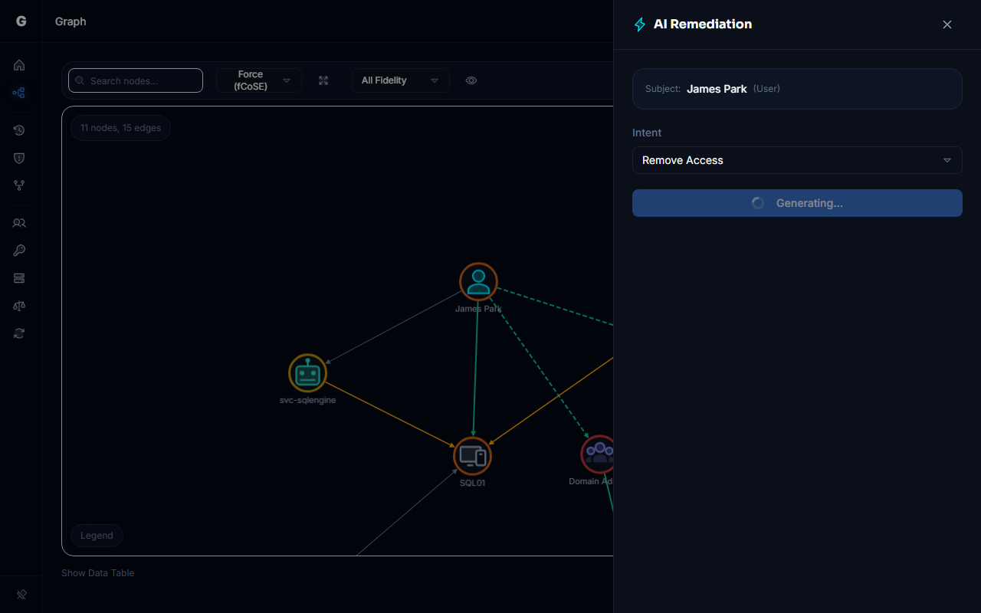Viewport: 981px width, 613px height.
Task: Open the Legend panel in the graph
Action: (x=97, y=535)
